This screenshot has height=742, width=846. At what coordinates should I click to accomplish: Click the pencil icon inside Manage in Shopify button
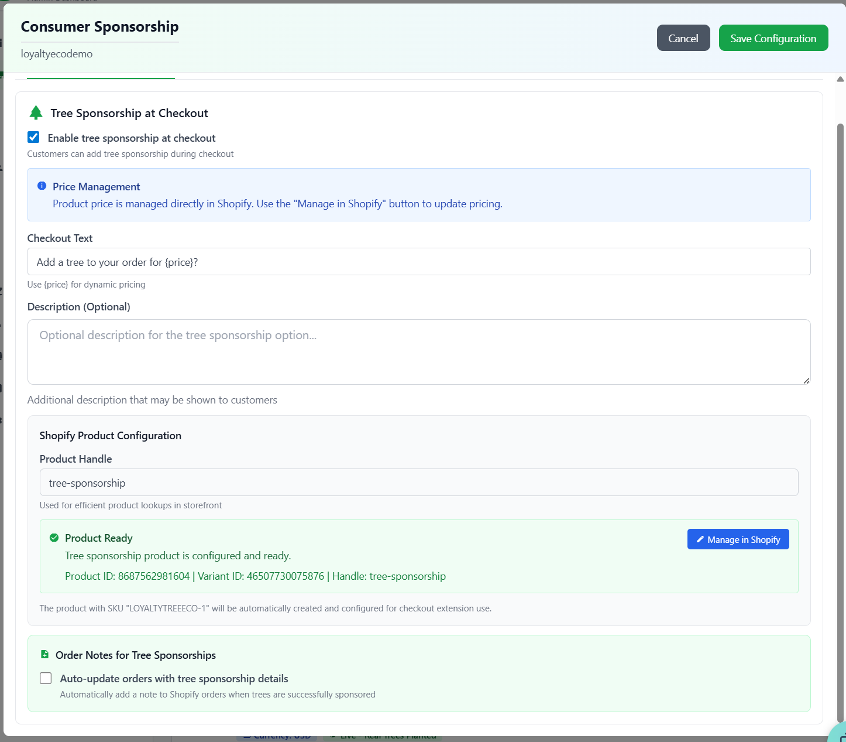coord(700,539)
